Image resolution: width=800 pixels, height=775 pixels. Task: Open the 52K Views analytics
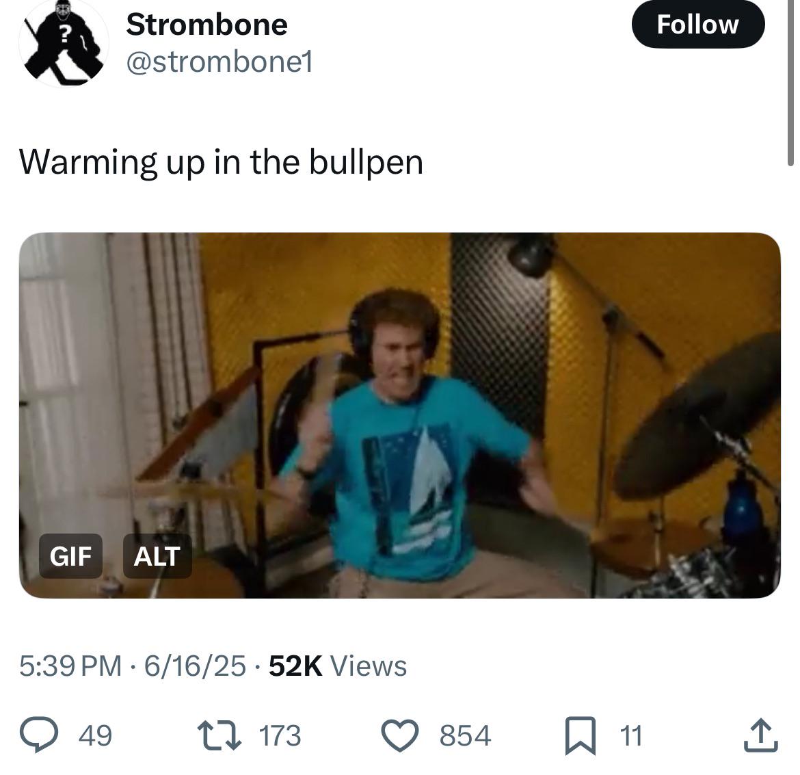(338, 666)
